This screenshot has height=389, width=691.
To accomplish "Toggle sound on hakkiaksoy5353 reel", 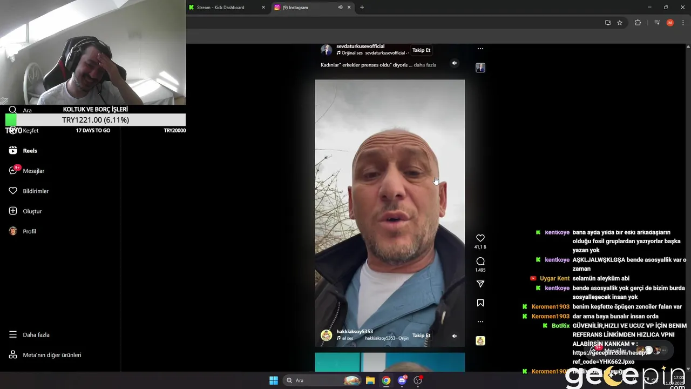I will click(455, 336).
